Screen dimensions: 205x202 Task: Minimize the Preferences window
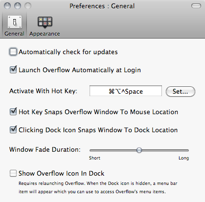click(18, 6)
